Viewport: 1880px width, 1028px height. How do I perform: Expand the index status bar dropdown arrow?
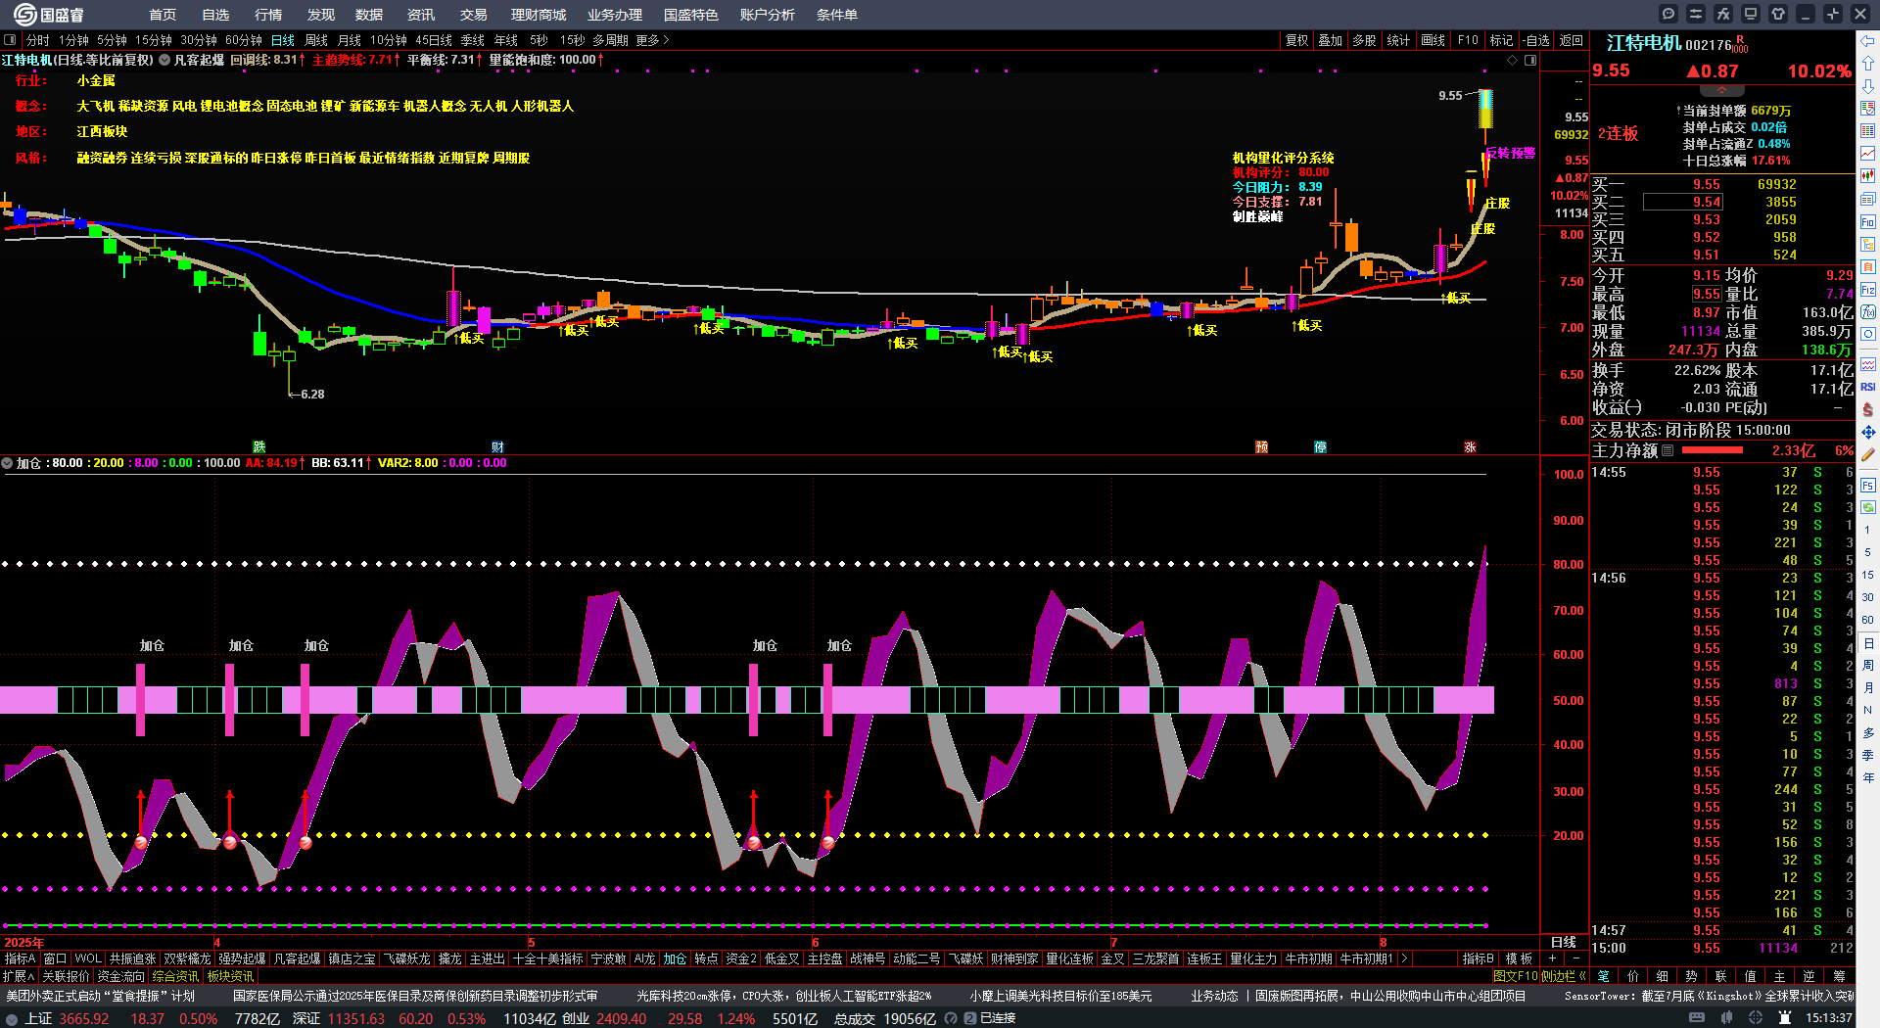[x=12, y=1018]
